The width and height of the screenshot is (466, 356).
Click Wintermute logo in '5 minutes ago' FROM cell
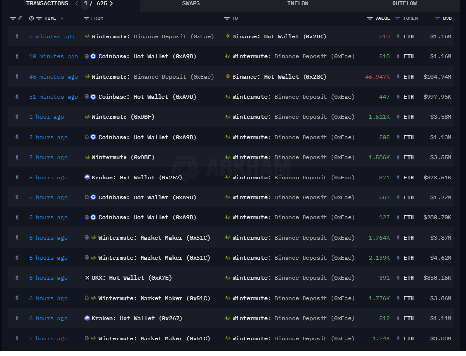87,36
